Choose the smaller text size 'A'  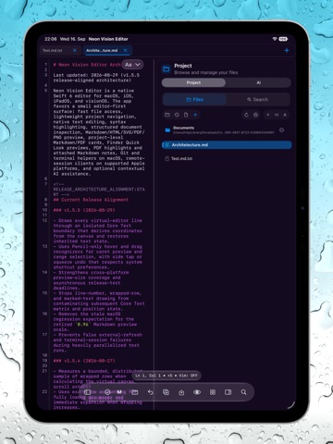(x=268, y=115)
